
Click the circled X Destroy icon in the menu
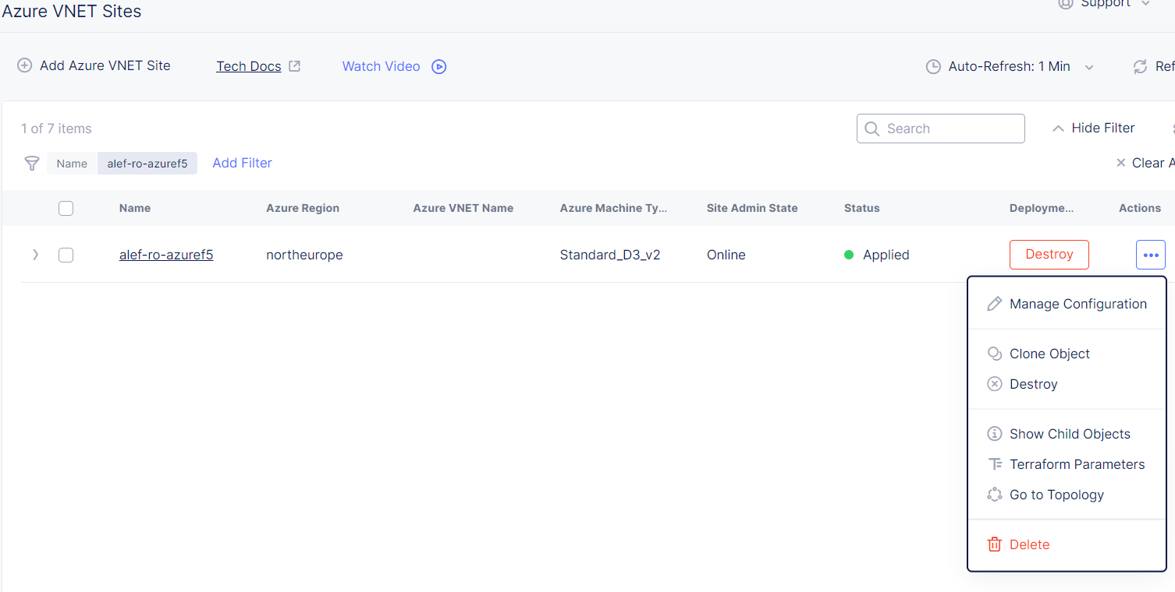(x=994, y=384)
